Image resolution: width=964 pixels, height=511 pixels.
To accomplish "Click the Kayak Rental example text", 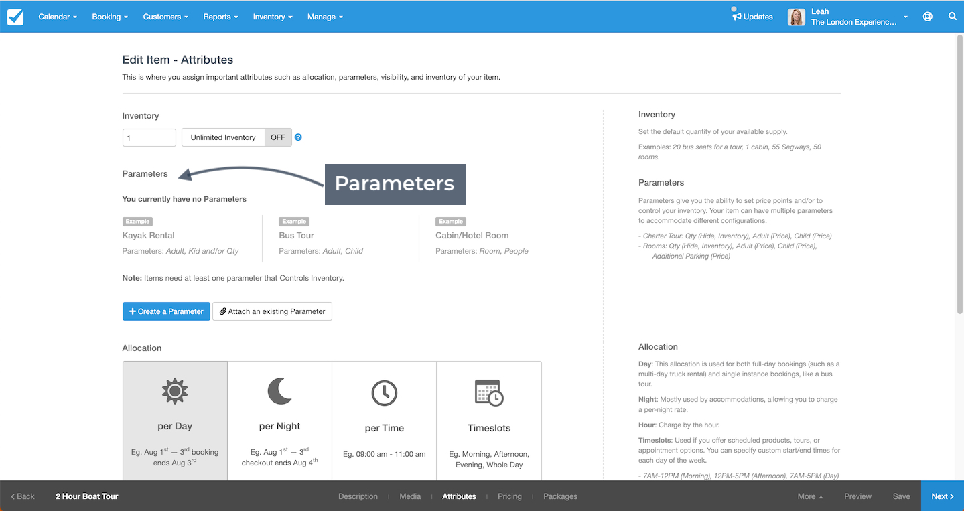I will pos(148,236).
